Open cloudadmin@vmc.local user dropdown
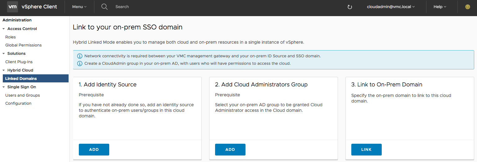 pos(391,7)
